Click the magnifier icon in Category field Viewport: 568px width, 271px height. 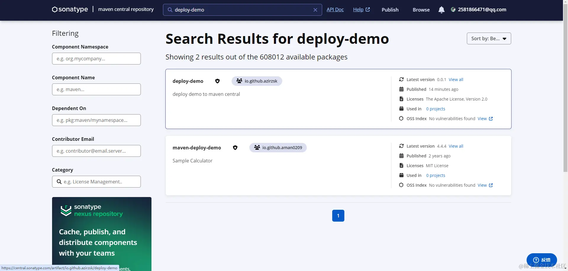(59, 182)
